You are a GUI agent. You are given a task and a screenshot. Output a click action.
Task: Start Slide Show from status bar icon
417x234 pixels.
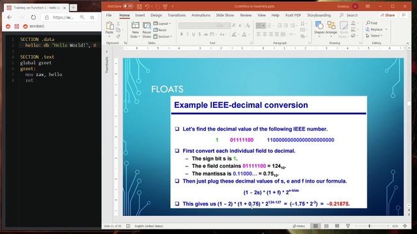[348, 226]
